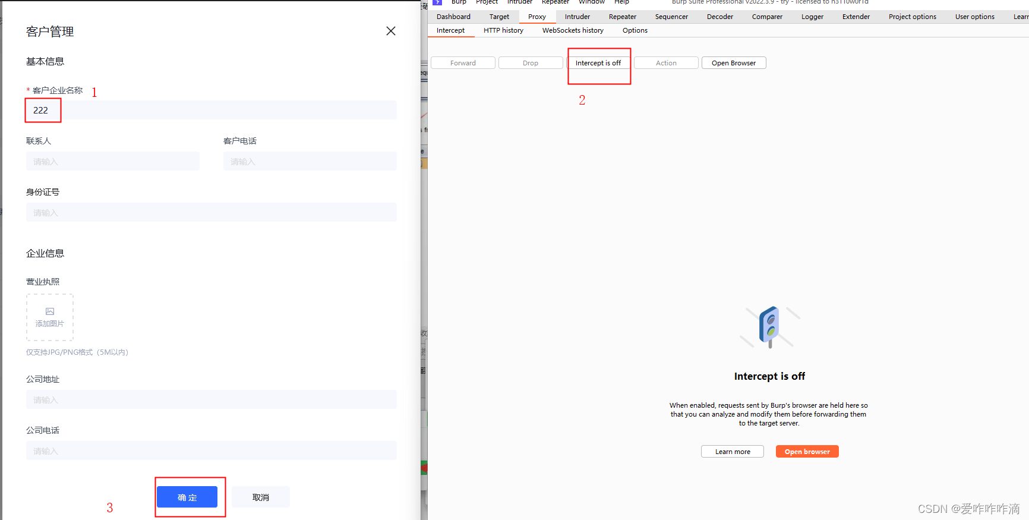This screenshot has height=520, width=1029.
Task: Open the Extender tab
Action: (x=856, y=17)
